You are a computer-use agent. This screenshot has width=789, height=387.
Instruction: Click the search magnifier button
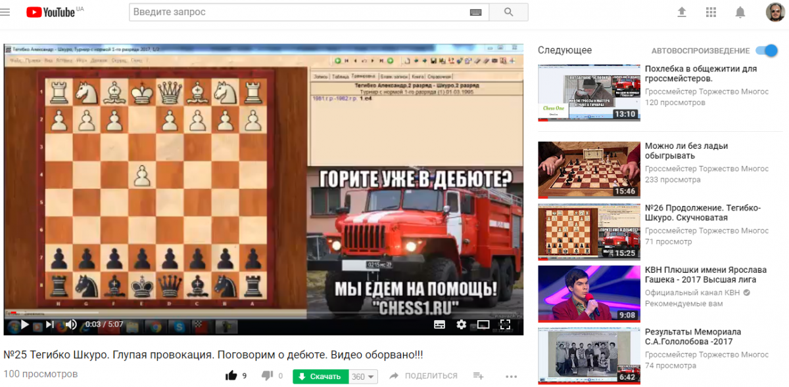coord(508,12)
